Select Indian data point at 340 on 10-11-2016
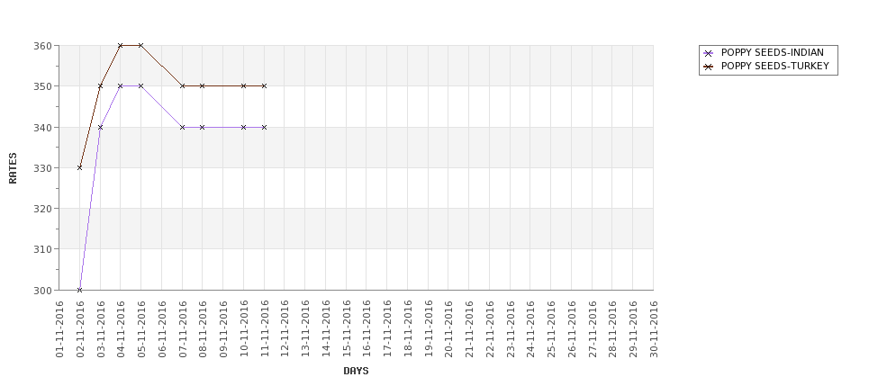Screen dimensions: 878x386 (243, 127)
